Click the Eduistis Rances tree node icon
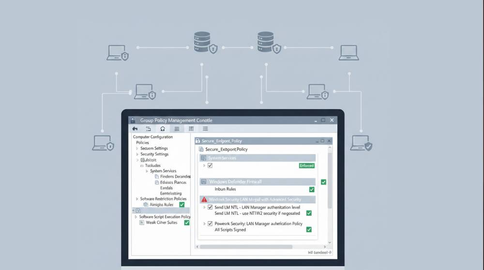 157,182
